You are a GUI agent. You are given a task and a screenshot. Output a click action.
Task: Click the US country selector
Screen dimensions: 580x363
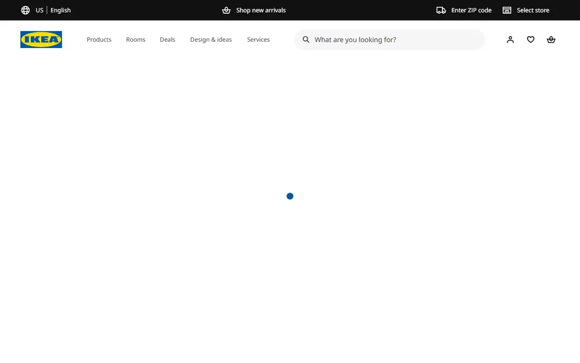pos(39,10)
